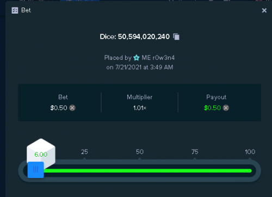This screenshot has height=197, width=272.
Task: Copy the Dice bet ID
Action: click(176, 36)
